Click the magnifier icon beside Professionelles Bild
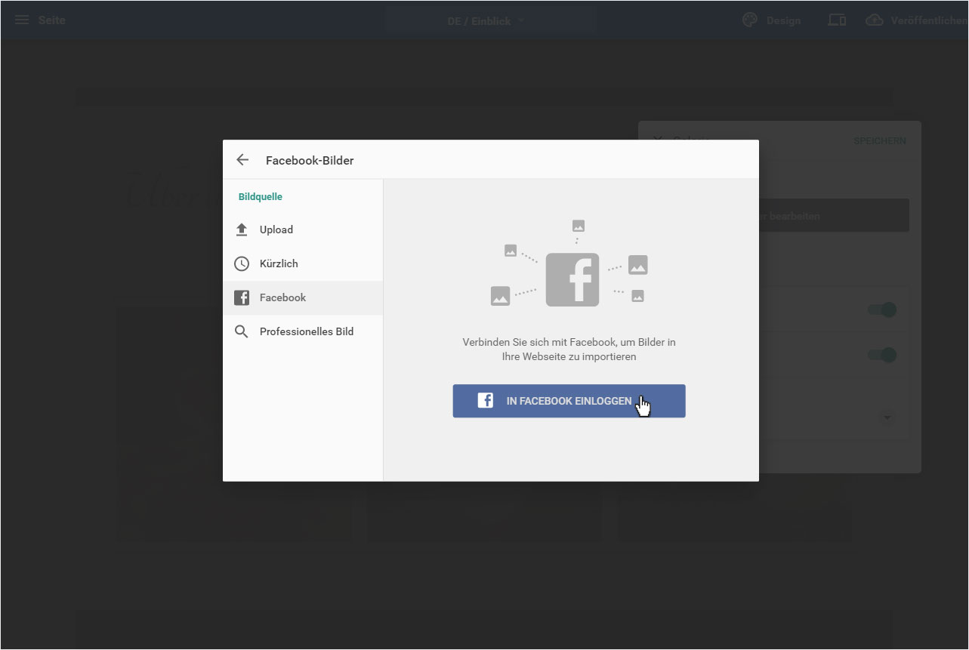This screenshot has width=969, height=650. point(242,331)
